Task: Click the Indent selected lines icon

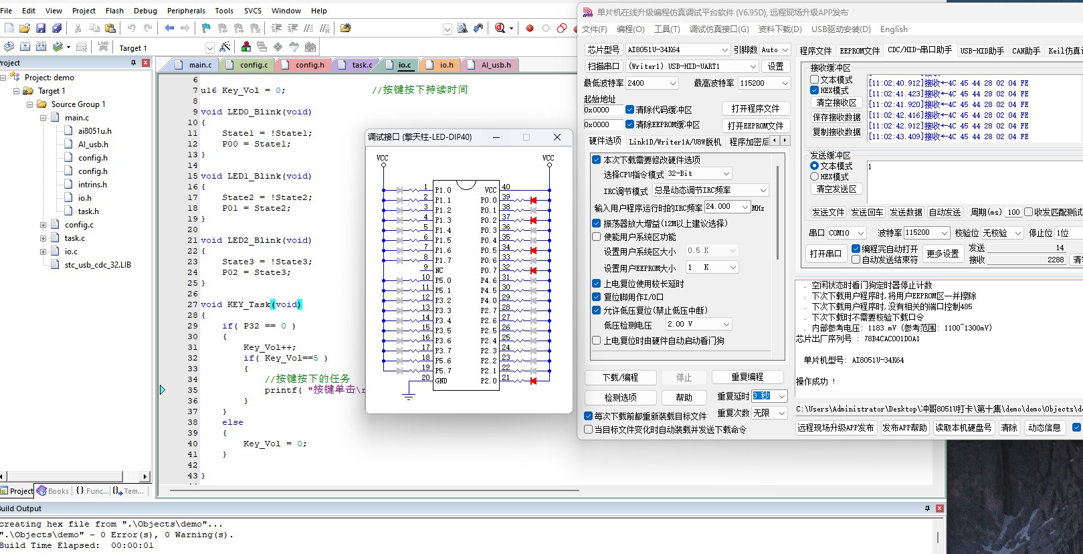Action: (x=276, y=28)
